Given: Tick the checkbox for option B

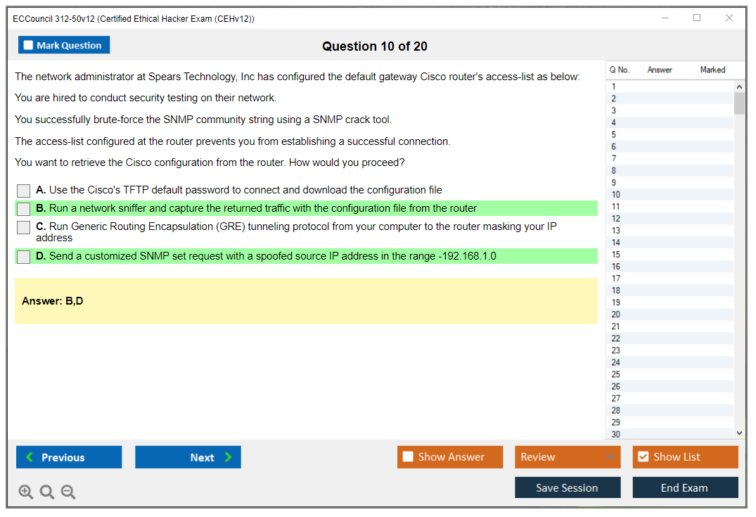Looking at the screenshot, I should [x=24, y=209].
